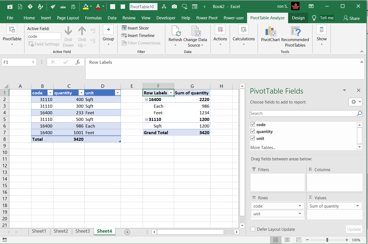
Task: Click the Insert Function fx button
Action: (x=78, y=62)
